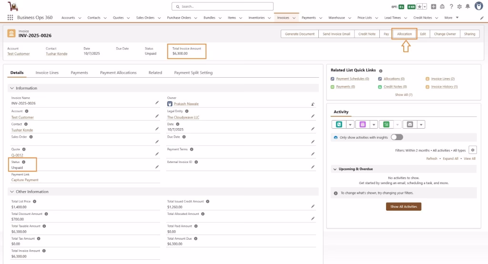Screen dimensions: 488x264
Task: Open the Payment Split Setting tab
Action: point(193,73)
